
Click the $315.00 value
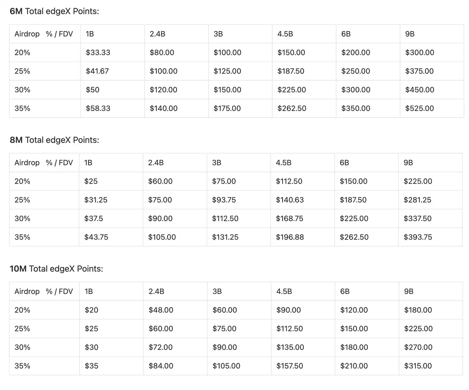[x=418, y=366]
